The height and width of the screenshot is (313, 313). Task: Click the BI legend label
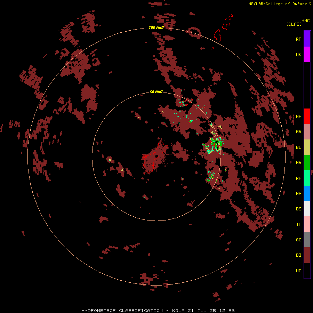pyautogui.click(x=298, y=255)
